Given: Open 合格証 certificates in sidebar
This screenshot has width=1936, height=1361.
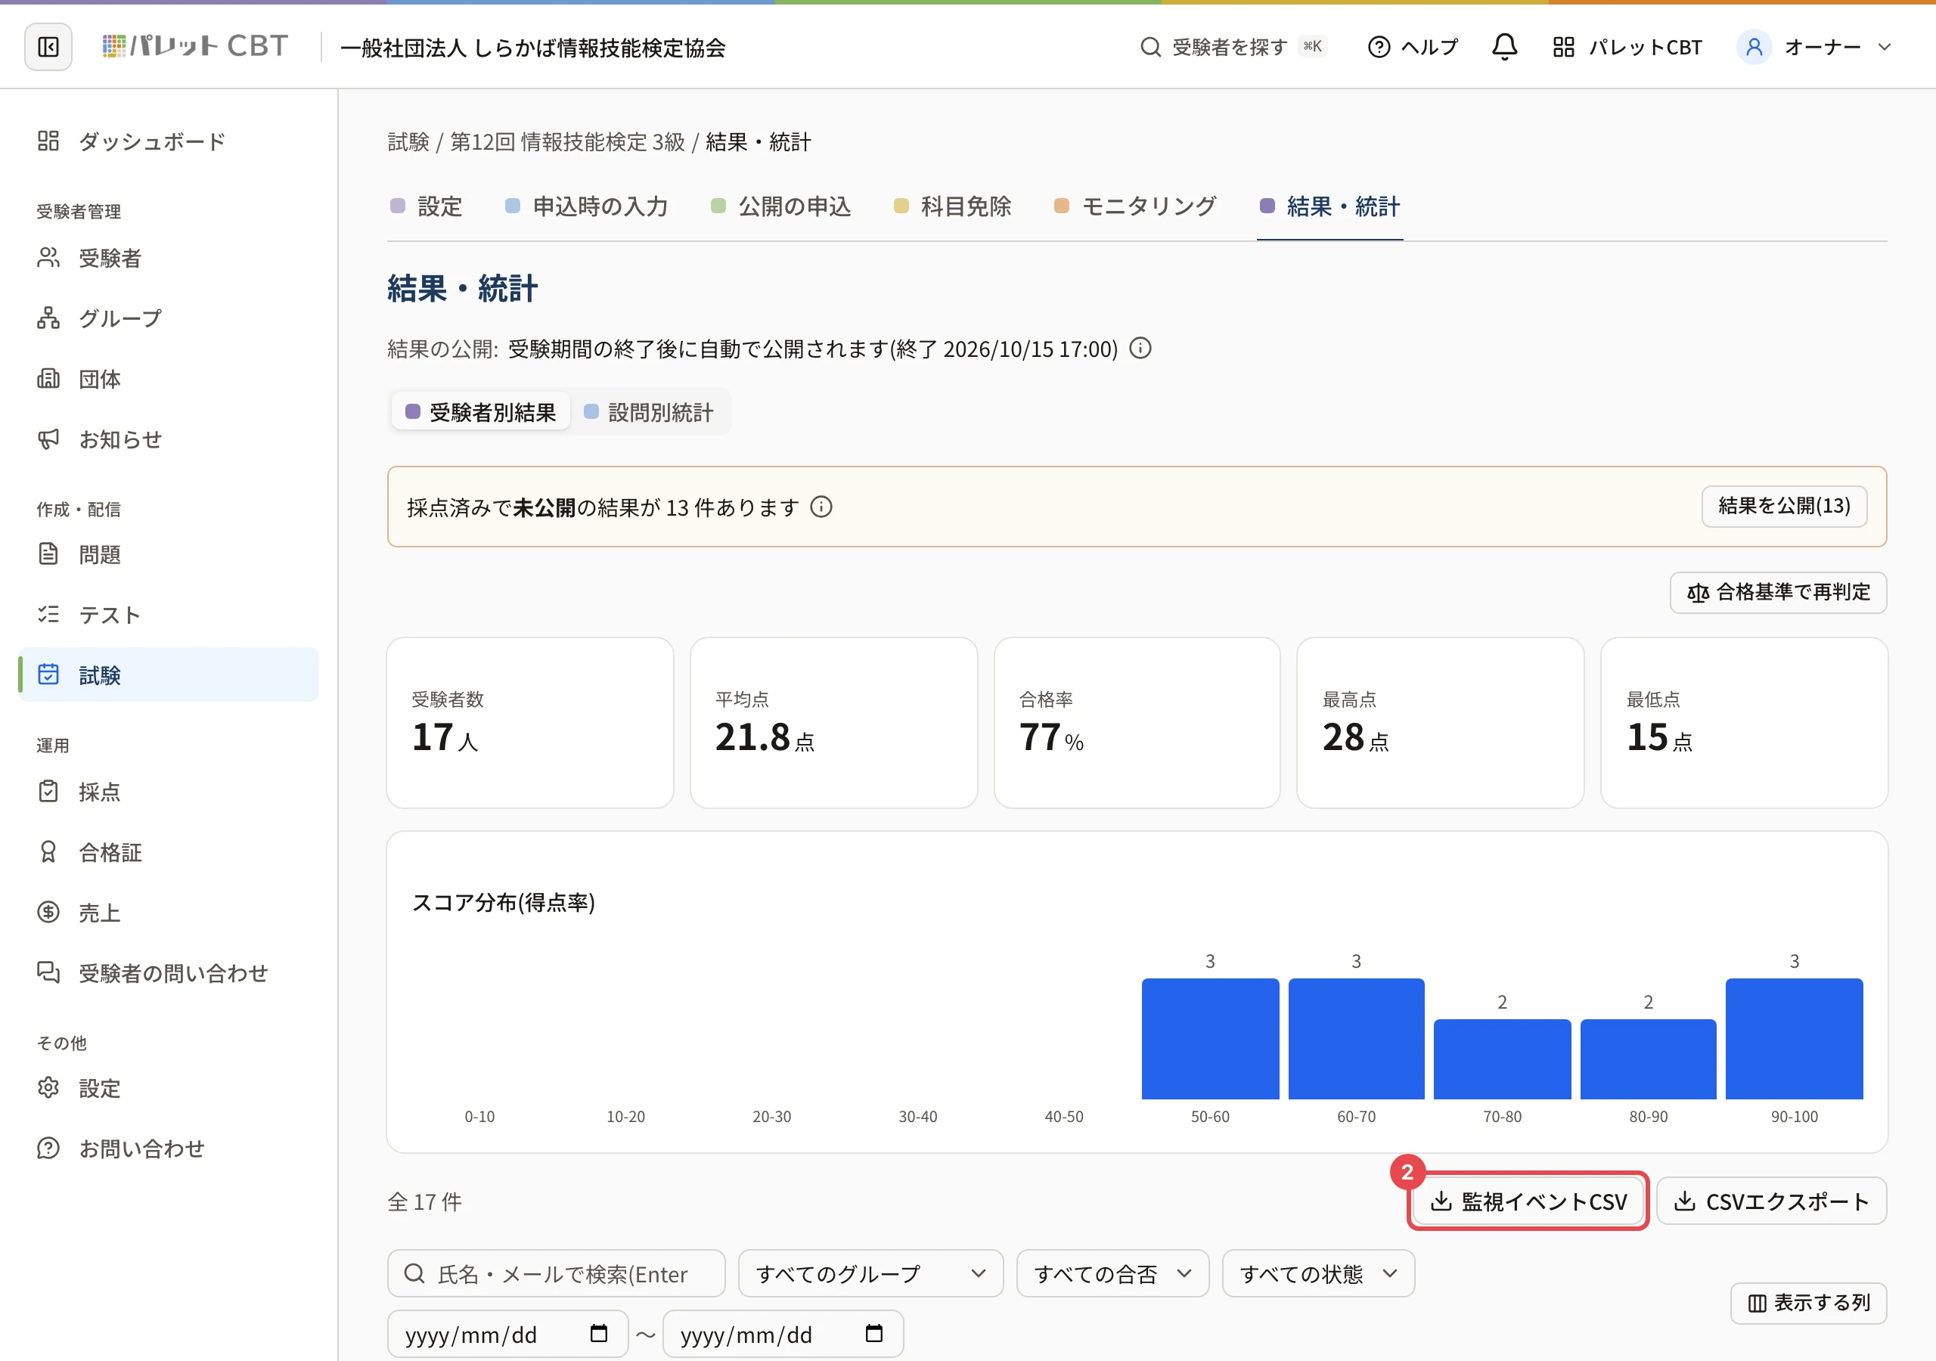Looking at the screenshot, I should 169,853.
